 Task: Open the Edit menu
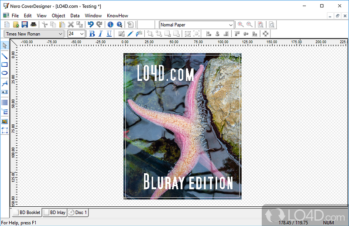coord(27,16)
